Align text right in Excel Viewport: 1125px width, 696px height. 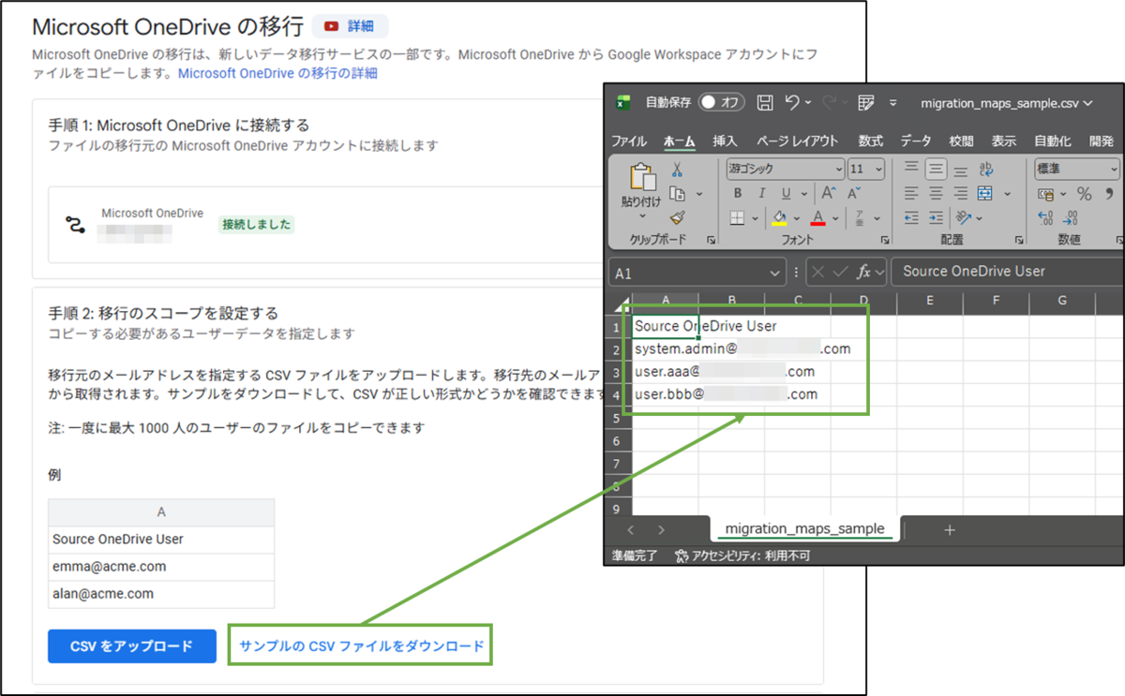pyautogui.click(x=960, y=193)
